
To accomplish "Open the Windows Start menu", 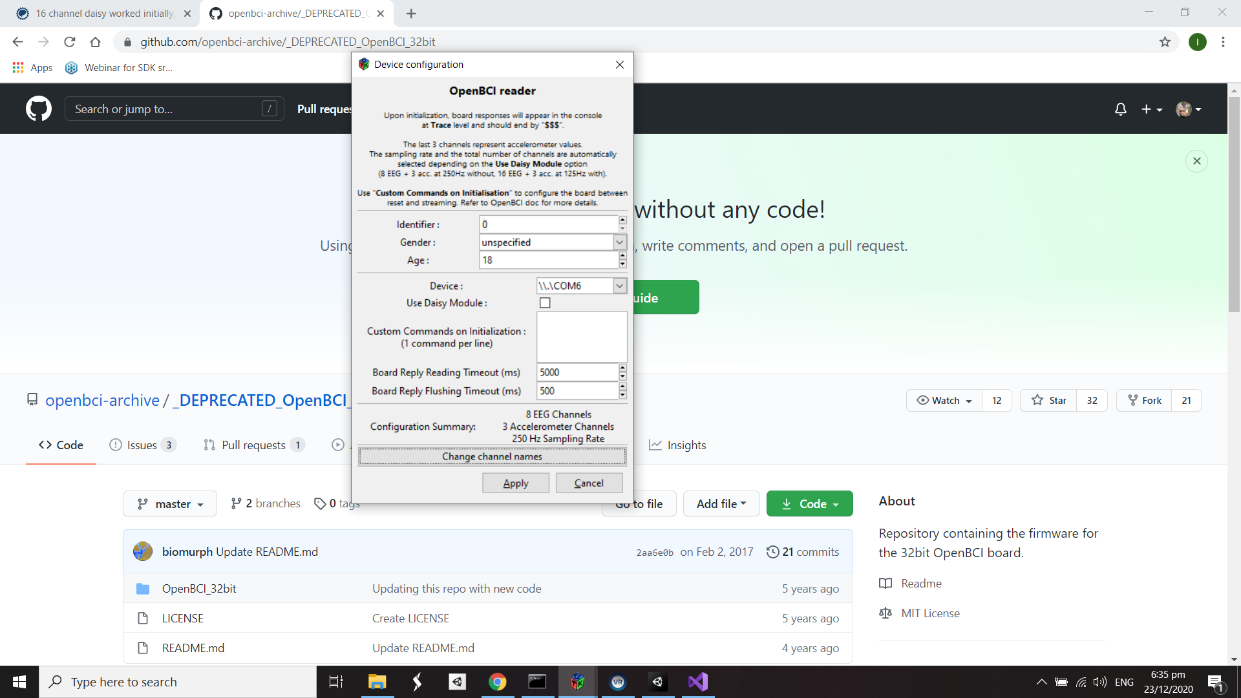I will [x=19, y=682].
